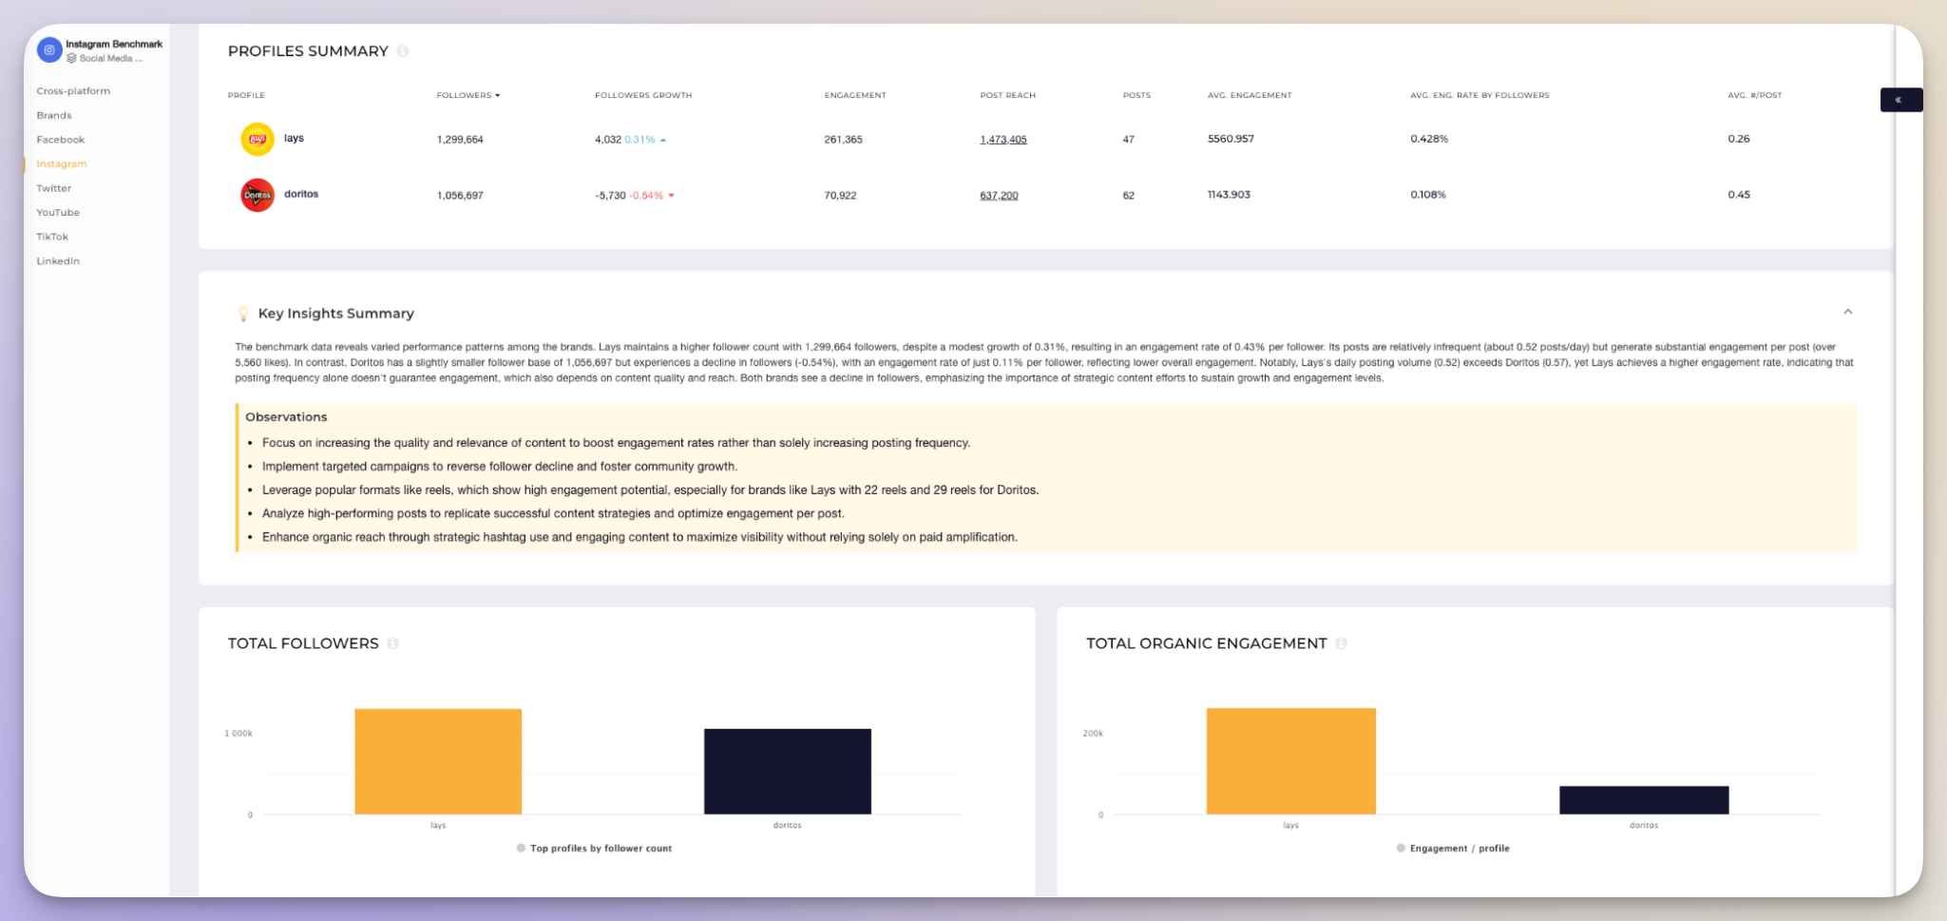
Task: Toggle the Engagement / profile legend
Action: click(x=1453, y=848)
